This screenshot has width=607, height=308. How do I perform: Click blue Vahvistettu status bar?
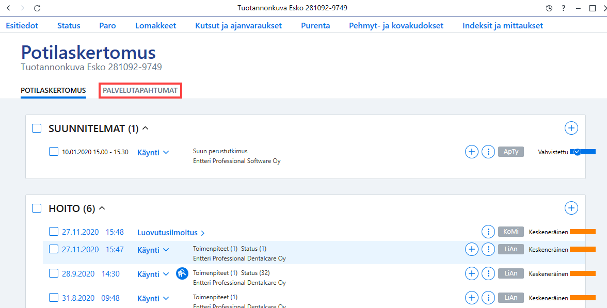tap(583, 152)
